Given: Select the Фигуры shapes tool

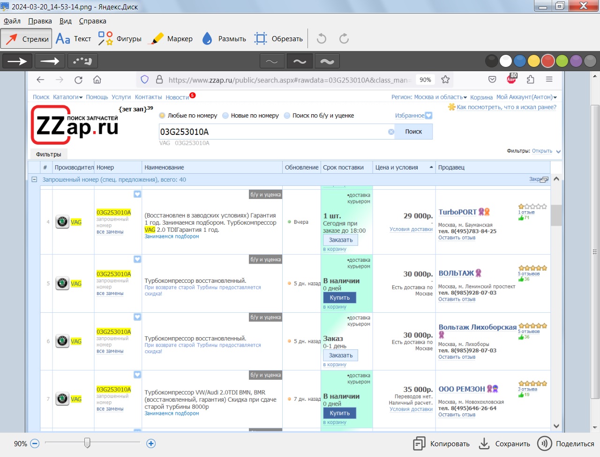Looking at the screenshot, I should pyautogui.click(x=120, y=39).
